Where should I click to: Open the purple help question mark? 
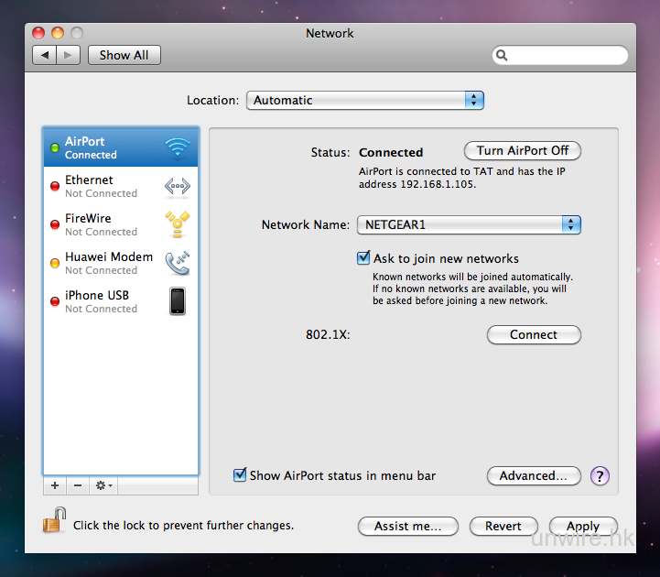point(600,476)
